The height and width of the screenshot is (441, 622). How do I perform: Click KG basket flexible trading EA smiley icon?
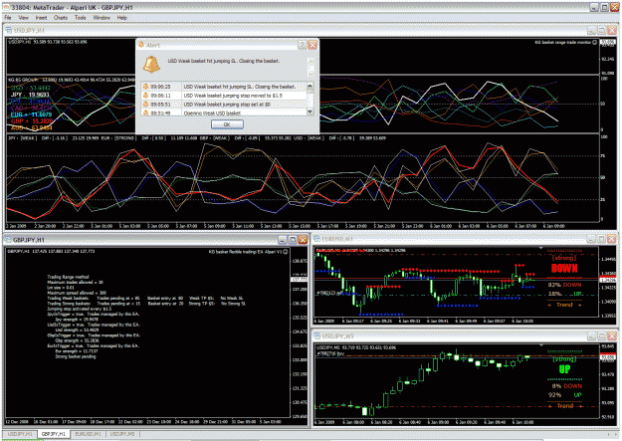286,251
